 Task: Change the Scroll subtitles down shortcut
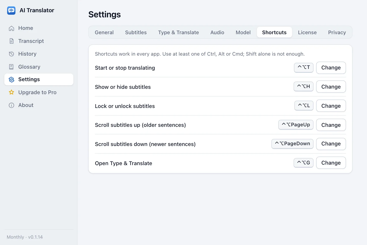pos(331,144)
